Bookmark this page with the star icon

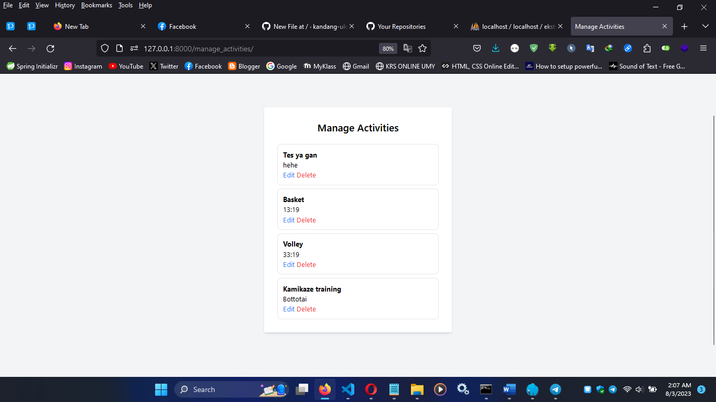click(422, 48)
